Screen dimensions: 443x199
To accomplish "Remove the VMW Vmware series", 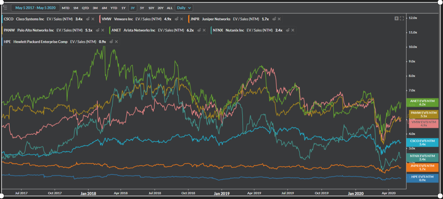I will [182, 19].
